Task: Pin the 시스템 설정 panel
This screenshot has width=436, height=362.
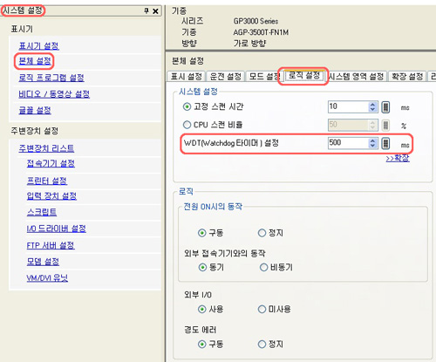Action: (x=146, y=10)
